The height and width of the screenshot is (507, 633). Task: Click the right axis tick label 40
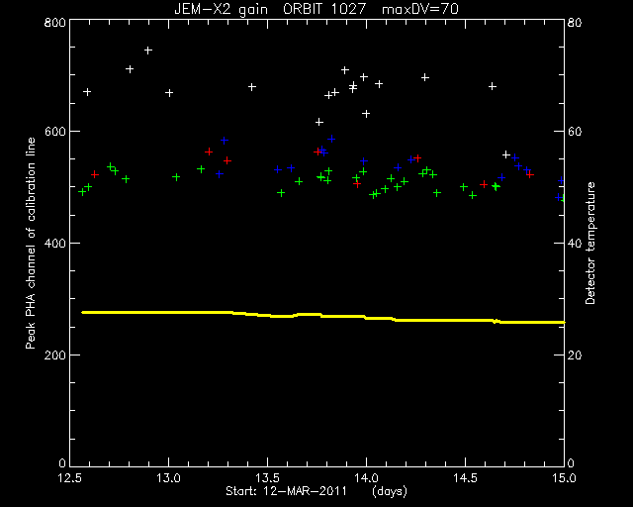[574, 243]
